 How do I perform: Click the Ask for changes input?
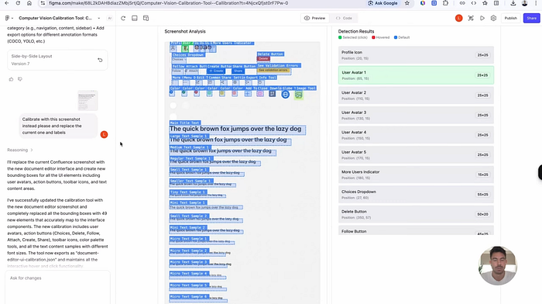(57, 287)
